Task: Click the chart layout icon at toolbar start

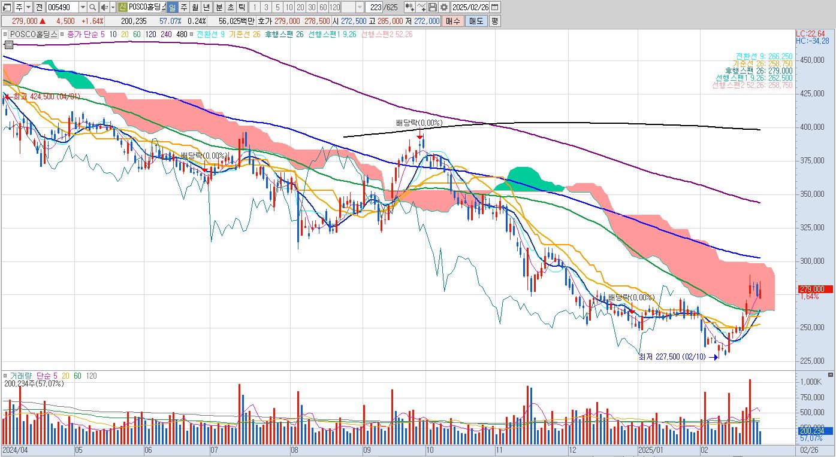Action: click(7, 7)
